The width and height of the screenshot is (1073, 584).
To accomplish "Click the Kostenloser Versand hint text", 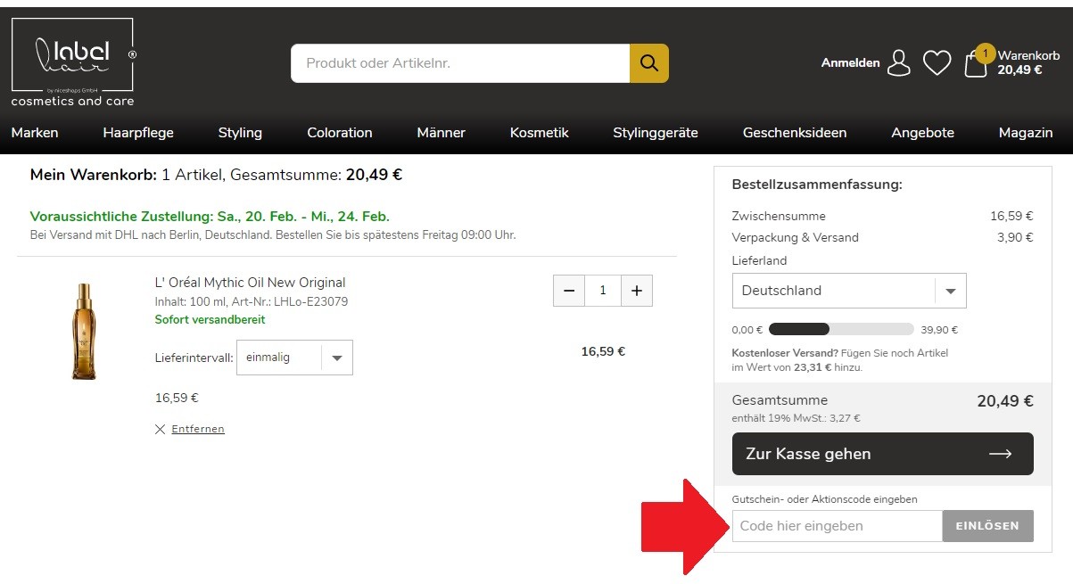I will tap(839, 360).
